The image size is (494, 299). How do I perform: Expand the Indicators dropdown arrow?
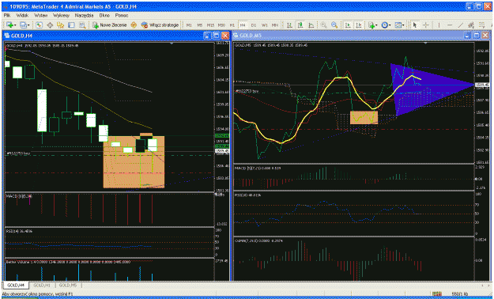376,25
